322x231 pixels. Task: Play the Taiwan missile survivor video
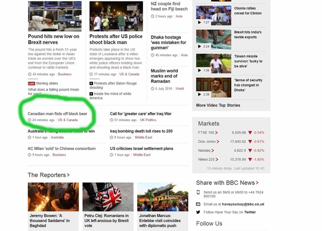point(214,63)
